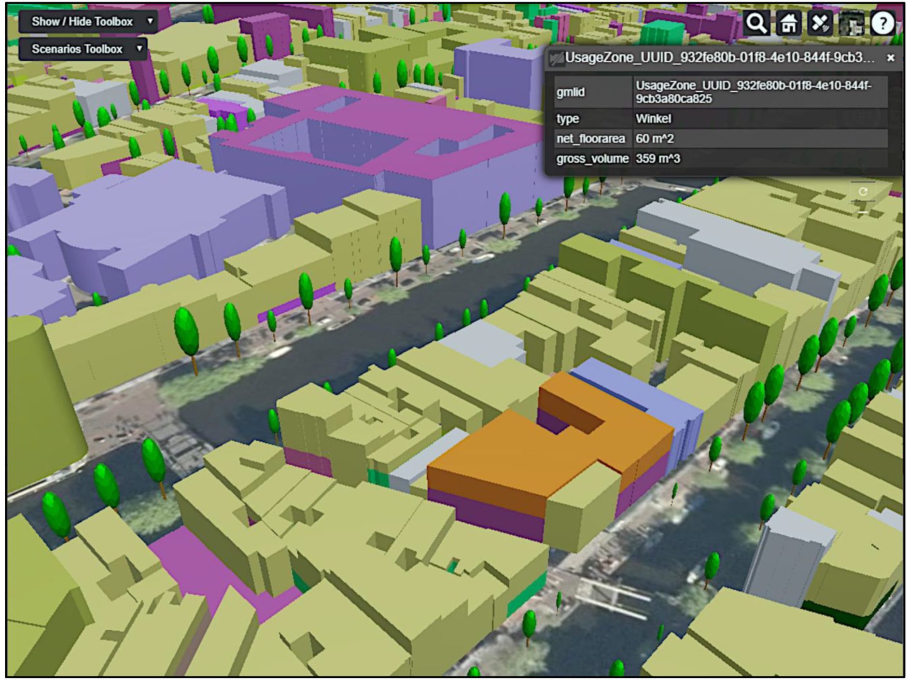Click the Home view icon
909x682 pixels.
point(788,23)
